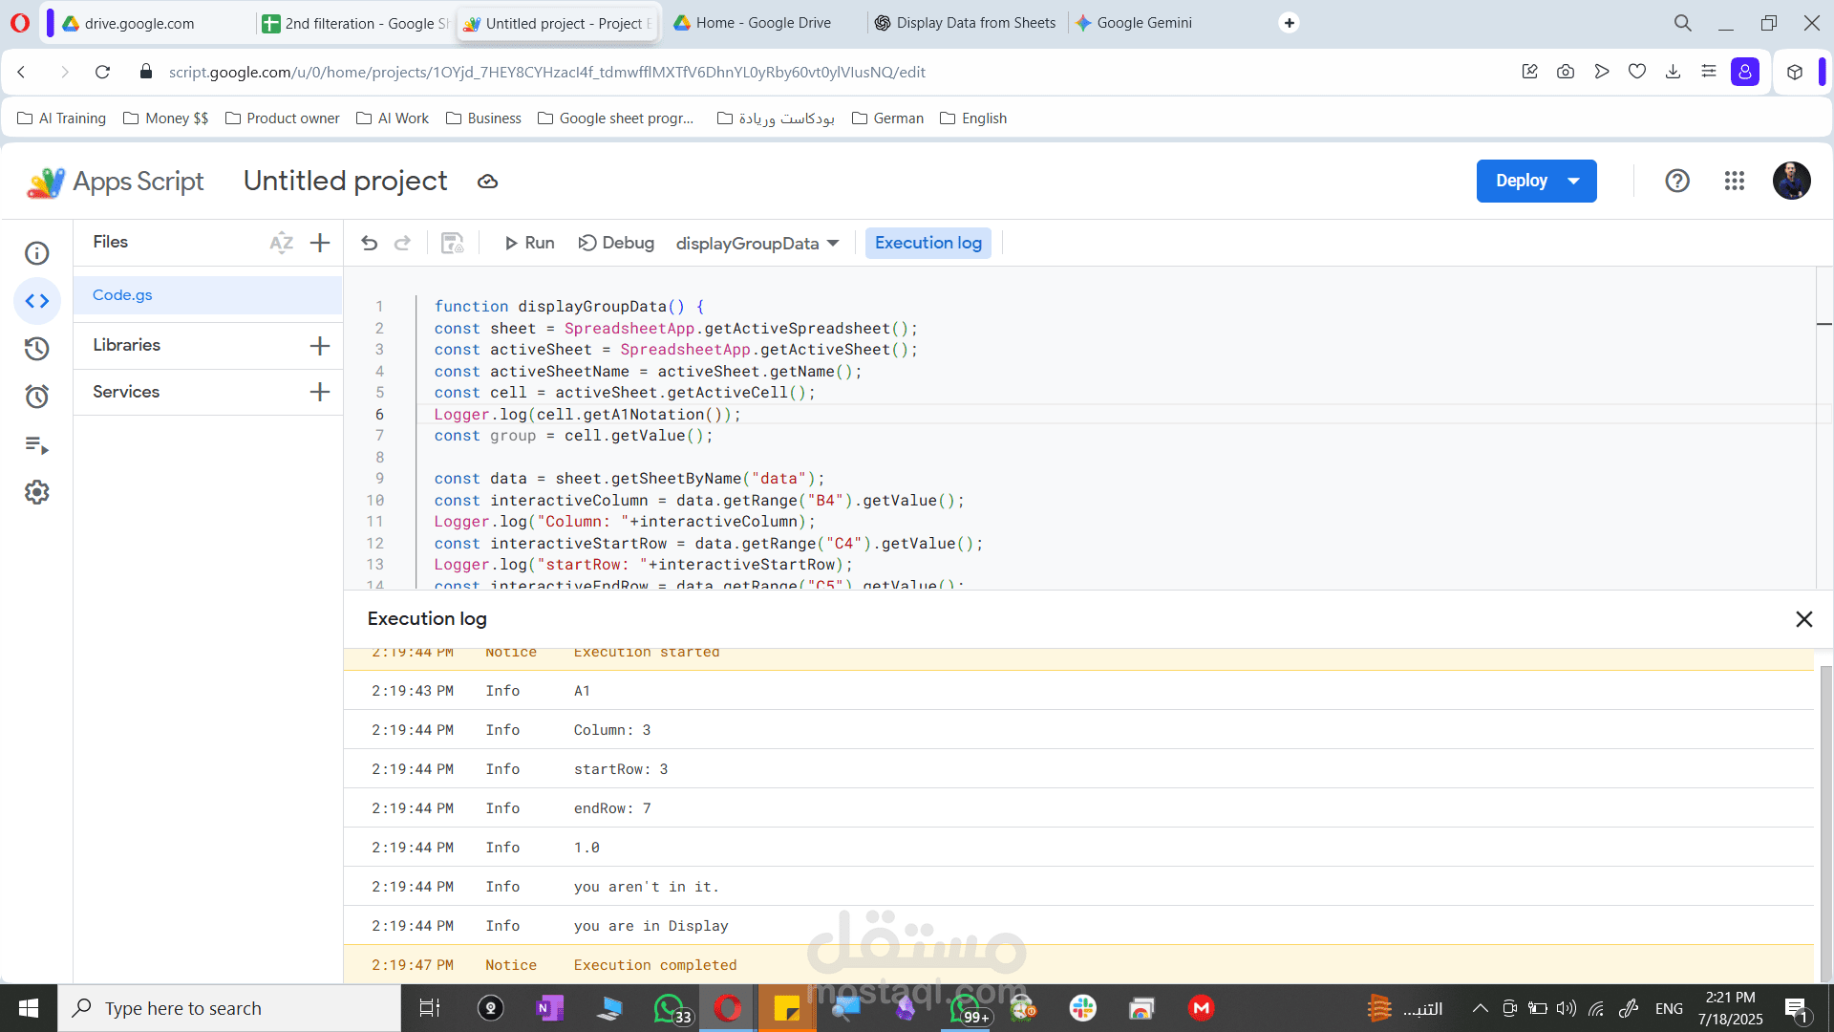This screenshot has height=1032, width=1834.
Task: Open AI Work bookmarks folder
Action: click(393, 118)
